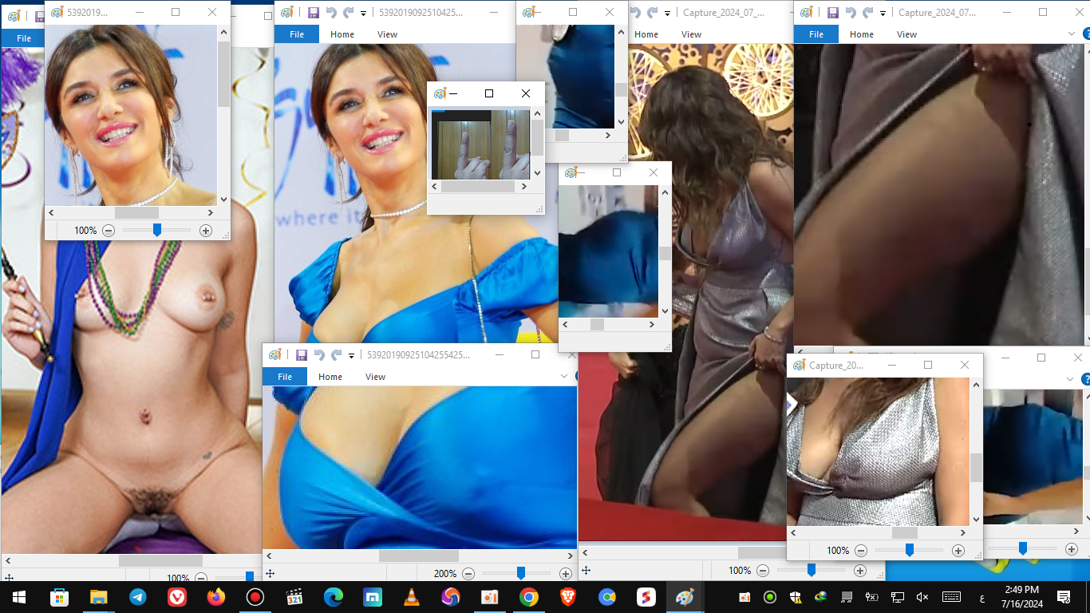Toggle the muted speaker icon in system tray

click(922, 597)
